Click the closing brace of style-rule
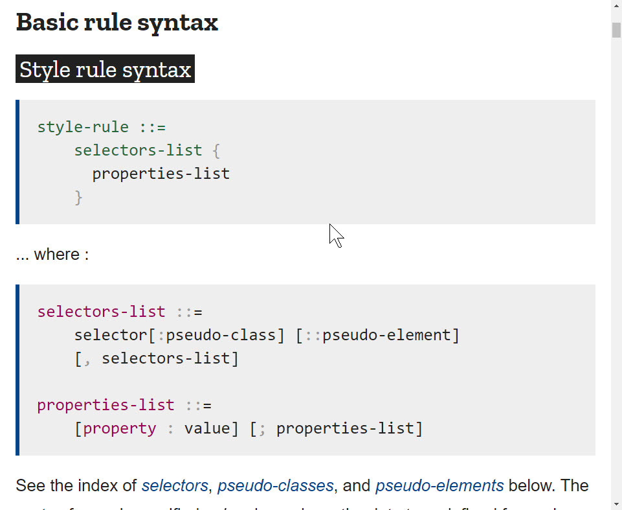The height and width of the screenshot is (510, 622). pyautogui.click(x=79, y=197)
